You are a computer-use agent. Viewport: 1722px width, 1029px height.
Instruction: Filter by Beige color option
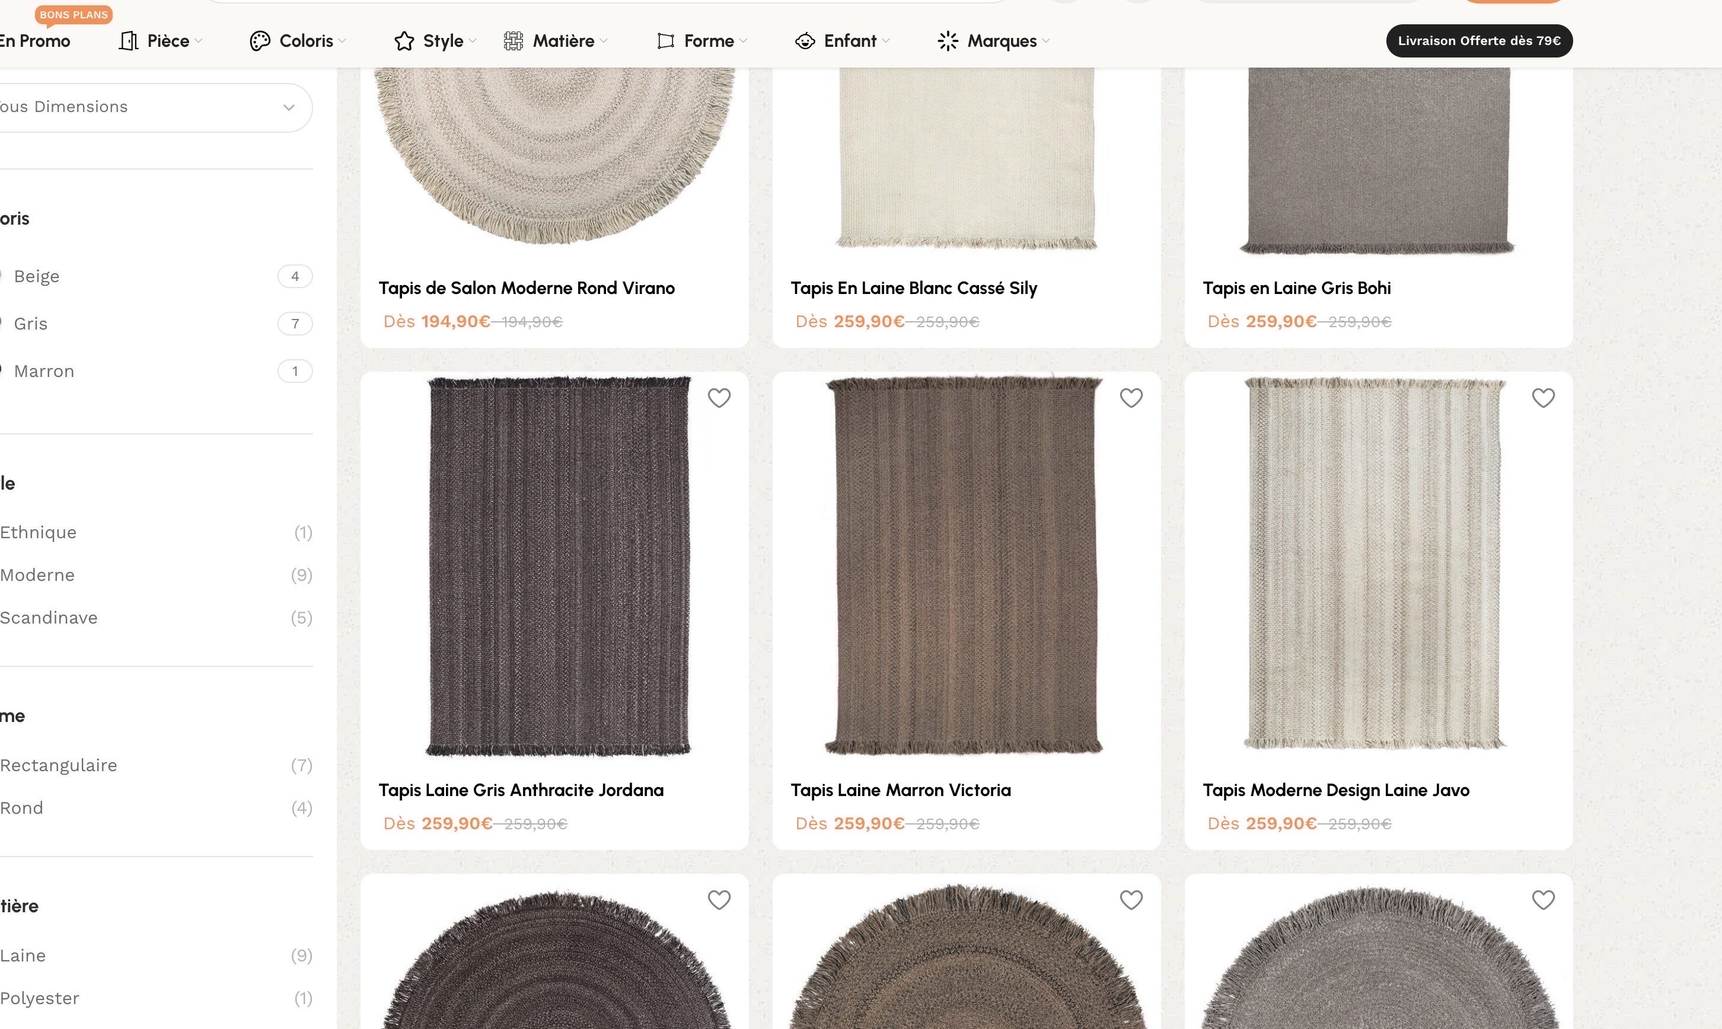pyautogui.click(x=37, y=276)
